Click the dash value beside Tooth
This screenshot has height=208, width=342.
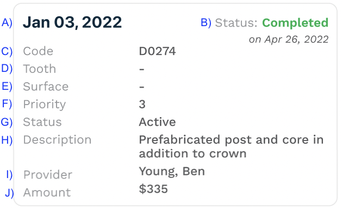tap(142, 70)
